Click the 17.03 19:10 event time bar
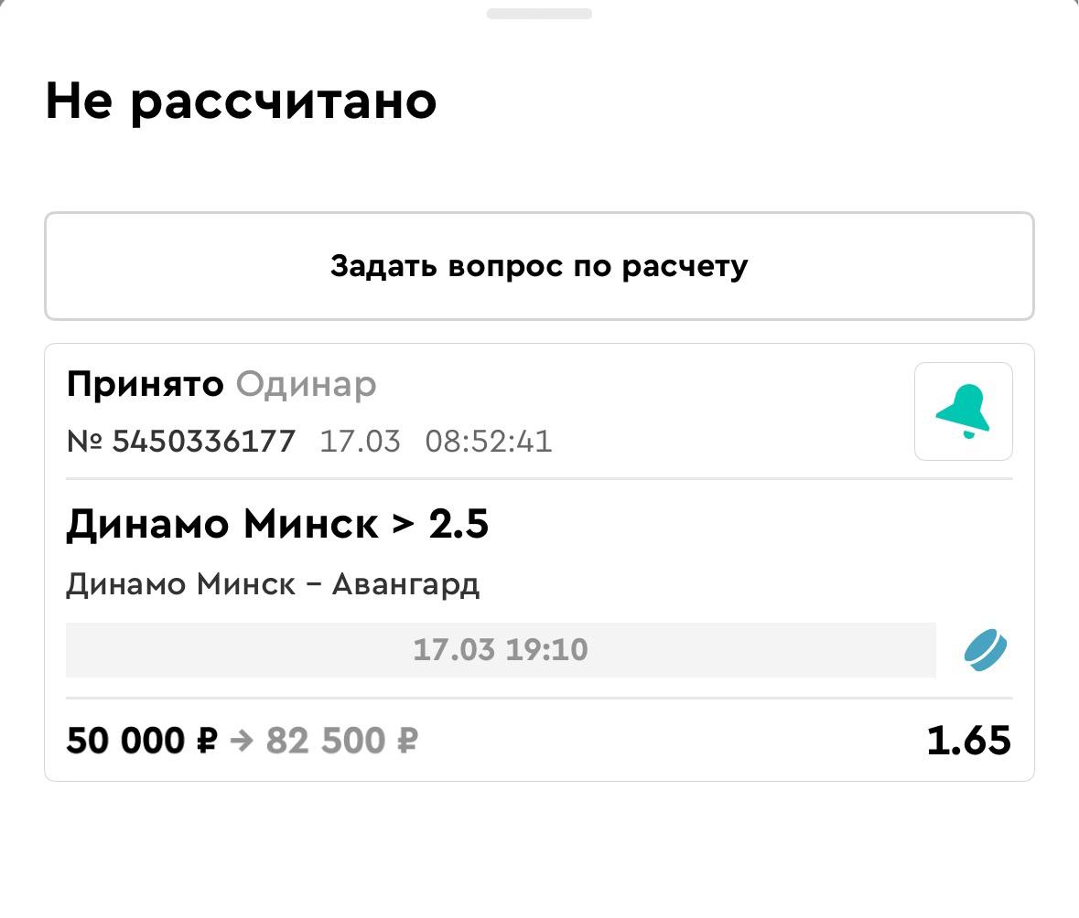This screenshot has width=1079, height=918. point(500,650)
